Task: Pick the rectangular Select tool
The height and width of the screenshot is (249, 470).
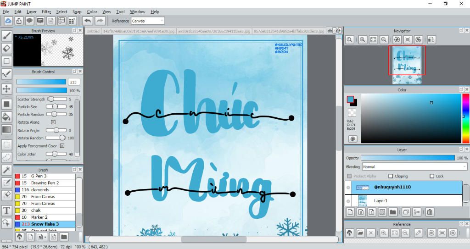Action: 6,144
